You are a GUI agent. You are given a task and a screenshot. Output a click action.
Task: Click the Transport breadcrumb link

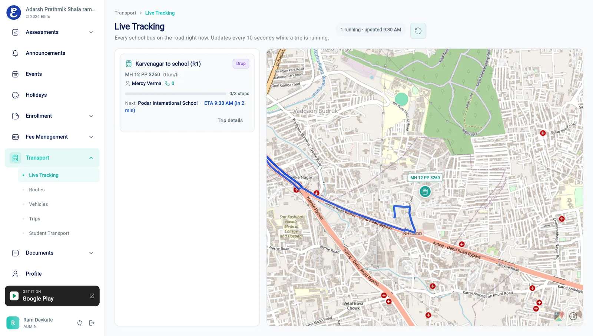[125, 13]
